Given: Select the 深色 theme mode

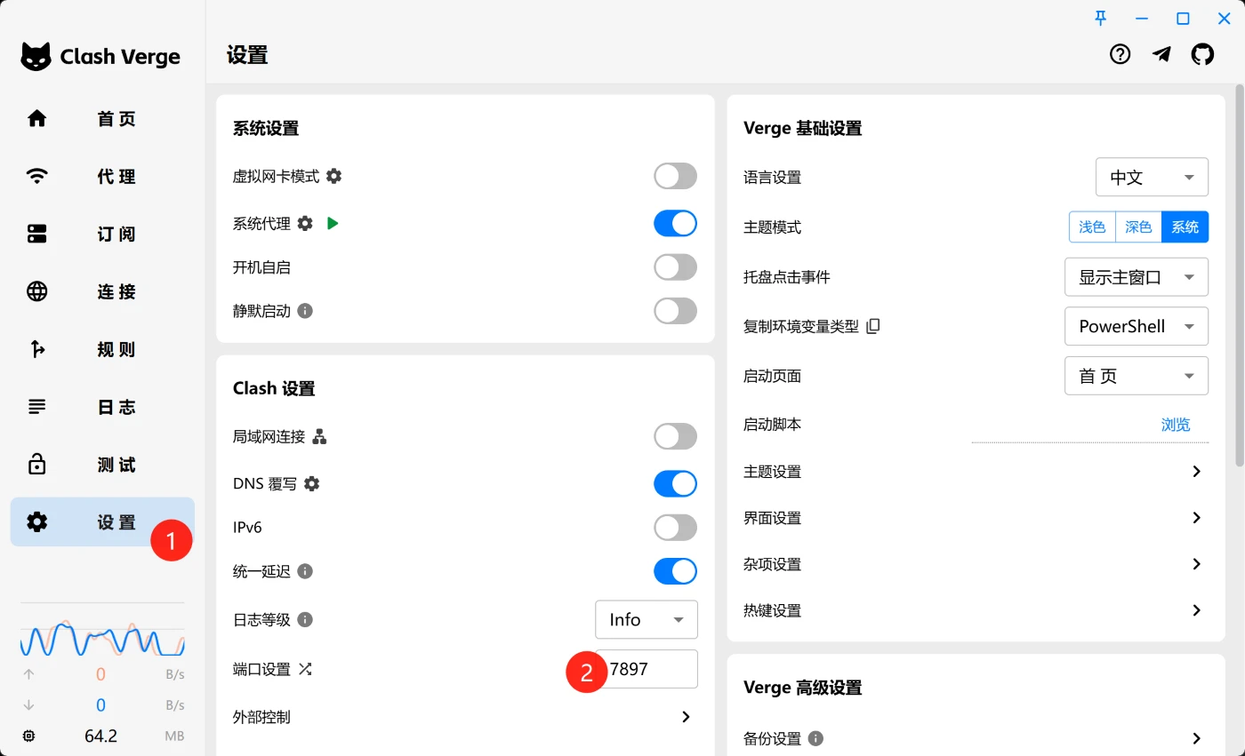Looking at the screenshot, I should coord(1138,227).
